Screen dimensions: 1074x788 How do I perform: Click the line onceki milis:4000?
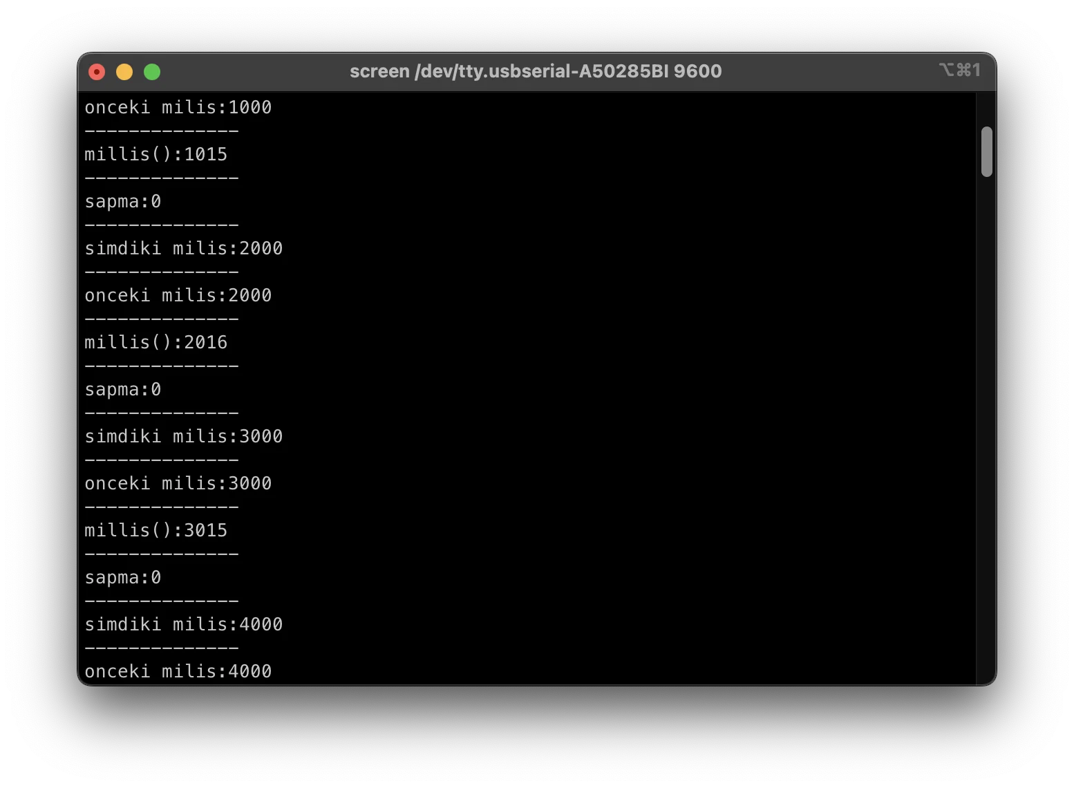click(x=178, y=671)
